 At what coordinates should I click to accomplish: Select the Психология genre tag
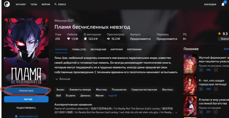pos(119,90)
